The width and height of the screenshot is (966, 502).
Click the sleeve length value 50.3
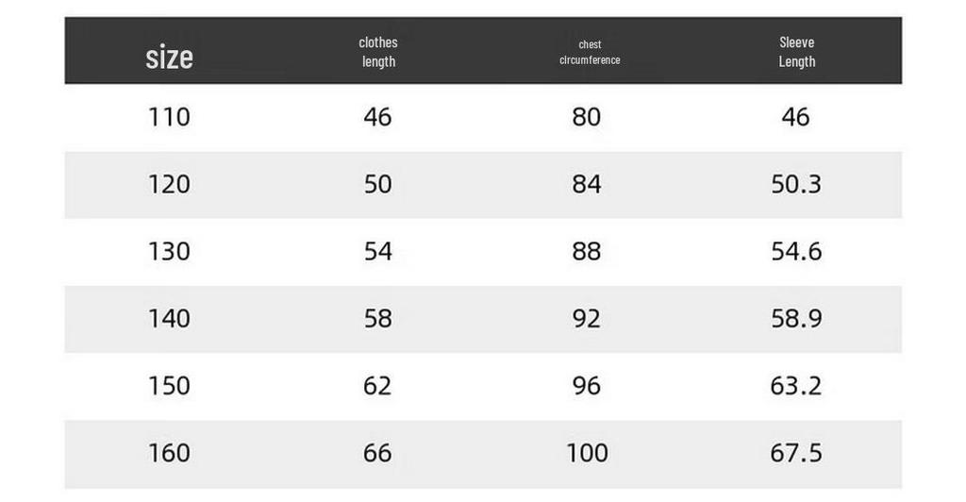(796, 184)
